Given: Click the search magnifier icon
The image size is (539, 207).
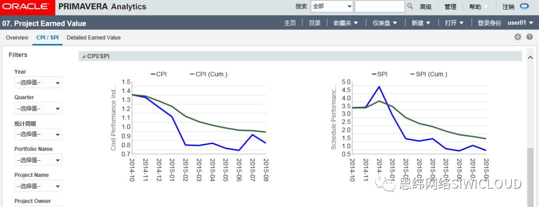Looking at the screenshot, I should tap(410, 6).
